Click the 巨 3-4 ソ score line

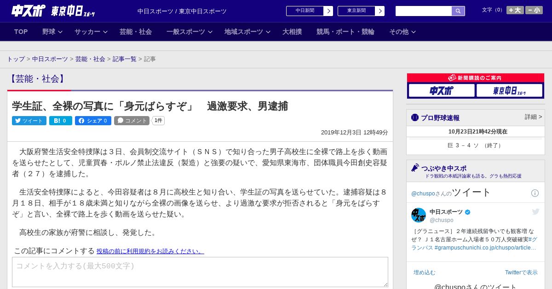(x=476, y=145)
